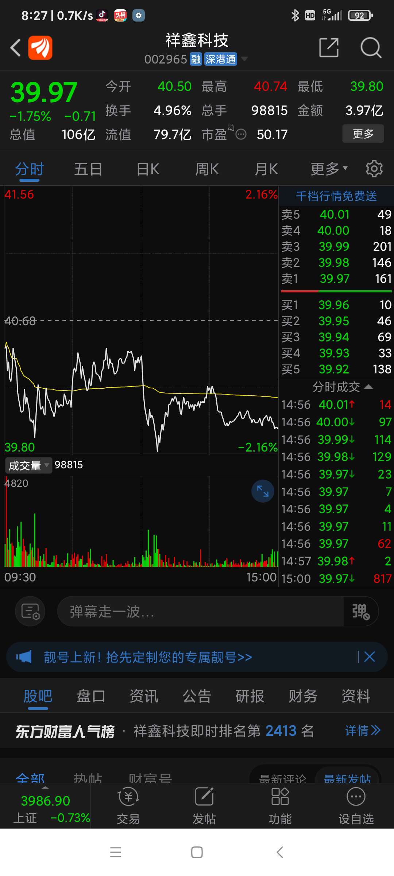Open 功能 features grid
The height and width of the screenshot is (876, 394).
click(280, 806)
